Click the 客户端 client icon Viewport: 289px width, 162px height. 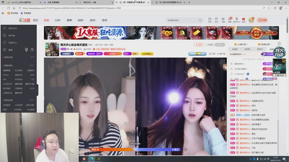click(x=221, y=54)
